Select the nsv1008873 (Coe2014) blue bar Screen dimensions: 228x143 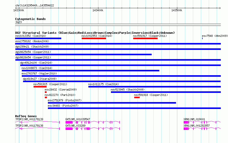(90, 71)
